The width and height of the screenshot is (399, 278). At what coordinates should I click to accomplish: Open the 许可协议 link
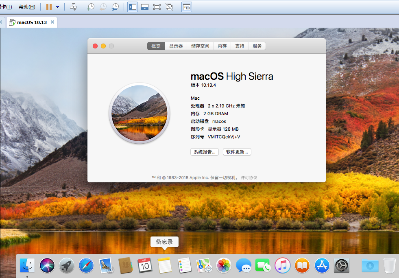(249, 178)
